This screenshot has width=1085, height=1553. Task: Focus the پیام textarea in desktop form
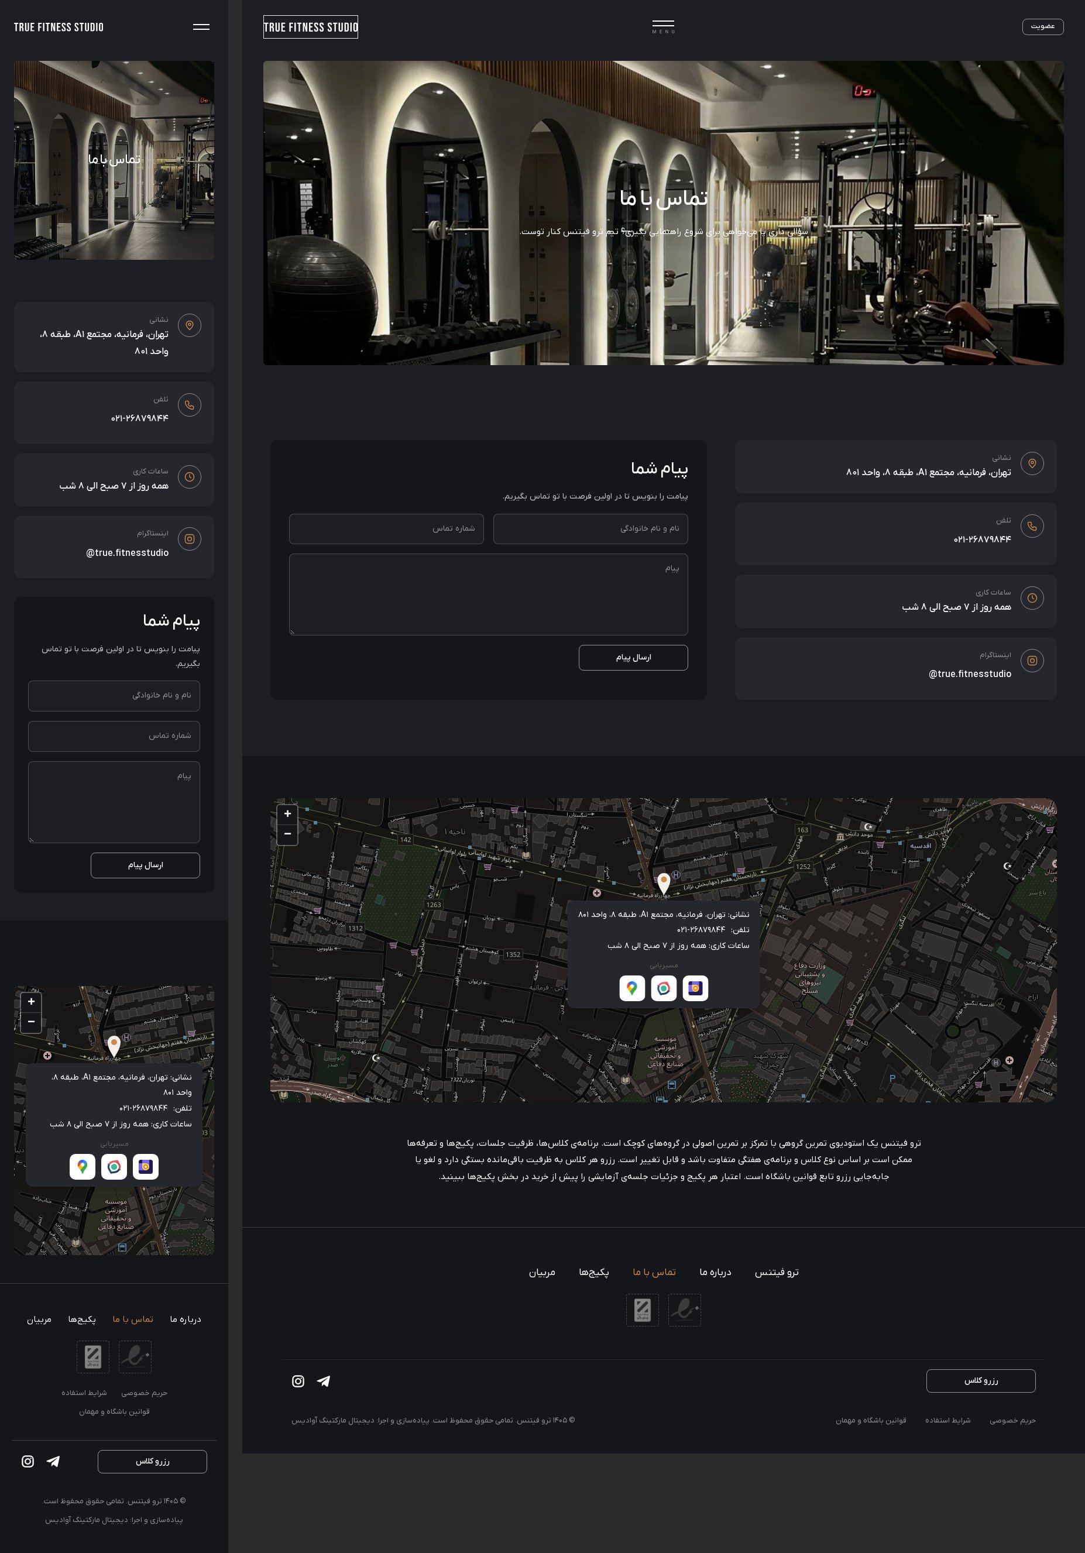(489, 595)
